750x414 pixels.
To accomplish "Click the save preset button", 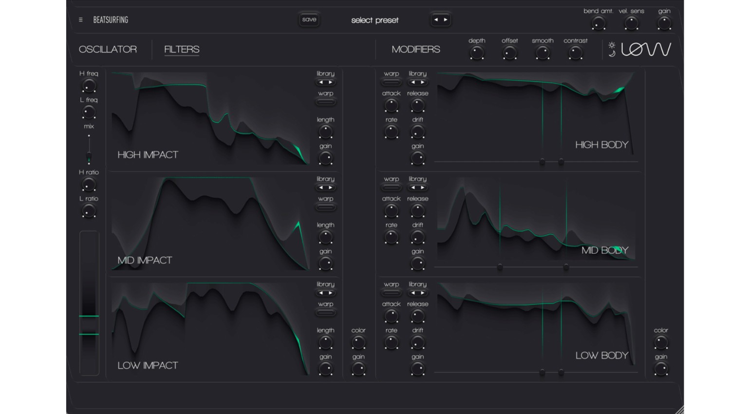I will click(309, 19).
